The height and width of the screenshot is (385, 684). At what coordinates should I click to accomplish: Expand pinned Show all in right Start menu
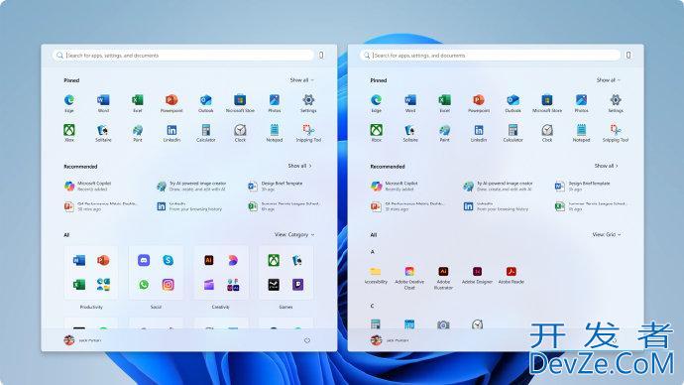[x=608, y=80]
